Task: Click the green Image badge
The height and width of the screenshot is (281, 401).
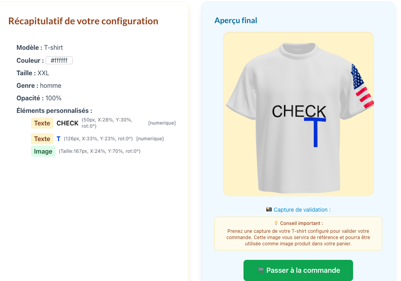Action: (x=43, y=151)
